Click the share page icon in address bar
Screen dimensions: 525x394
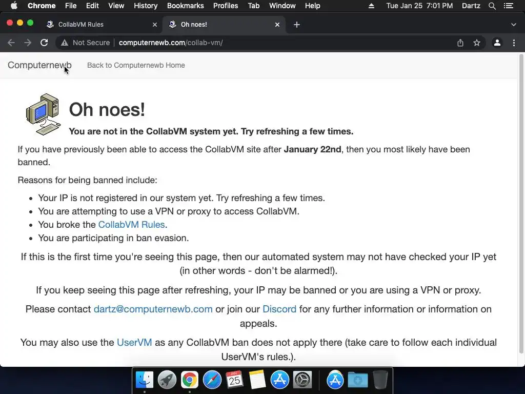pyautogui.click(x=460, y=43)
